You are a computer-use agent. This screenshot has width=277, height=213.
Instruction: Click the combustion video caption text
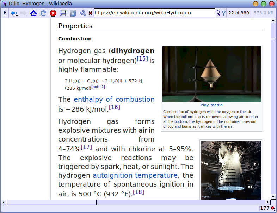coord(211,119)
